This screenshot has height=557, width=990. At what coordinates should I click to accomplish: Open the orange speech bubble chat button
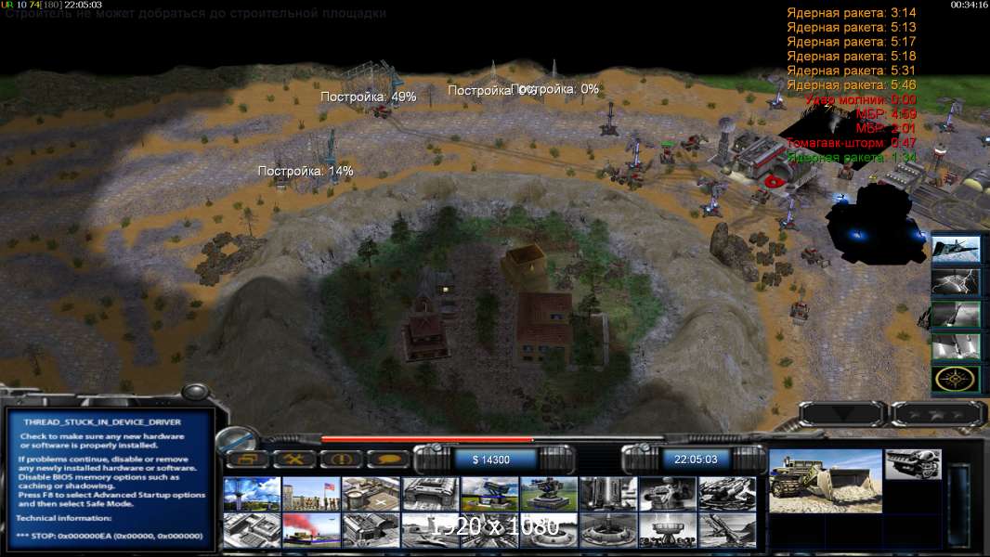[387, 460]
